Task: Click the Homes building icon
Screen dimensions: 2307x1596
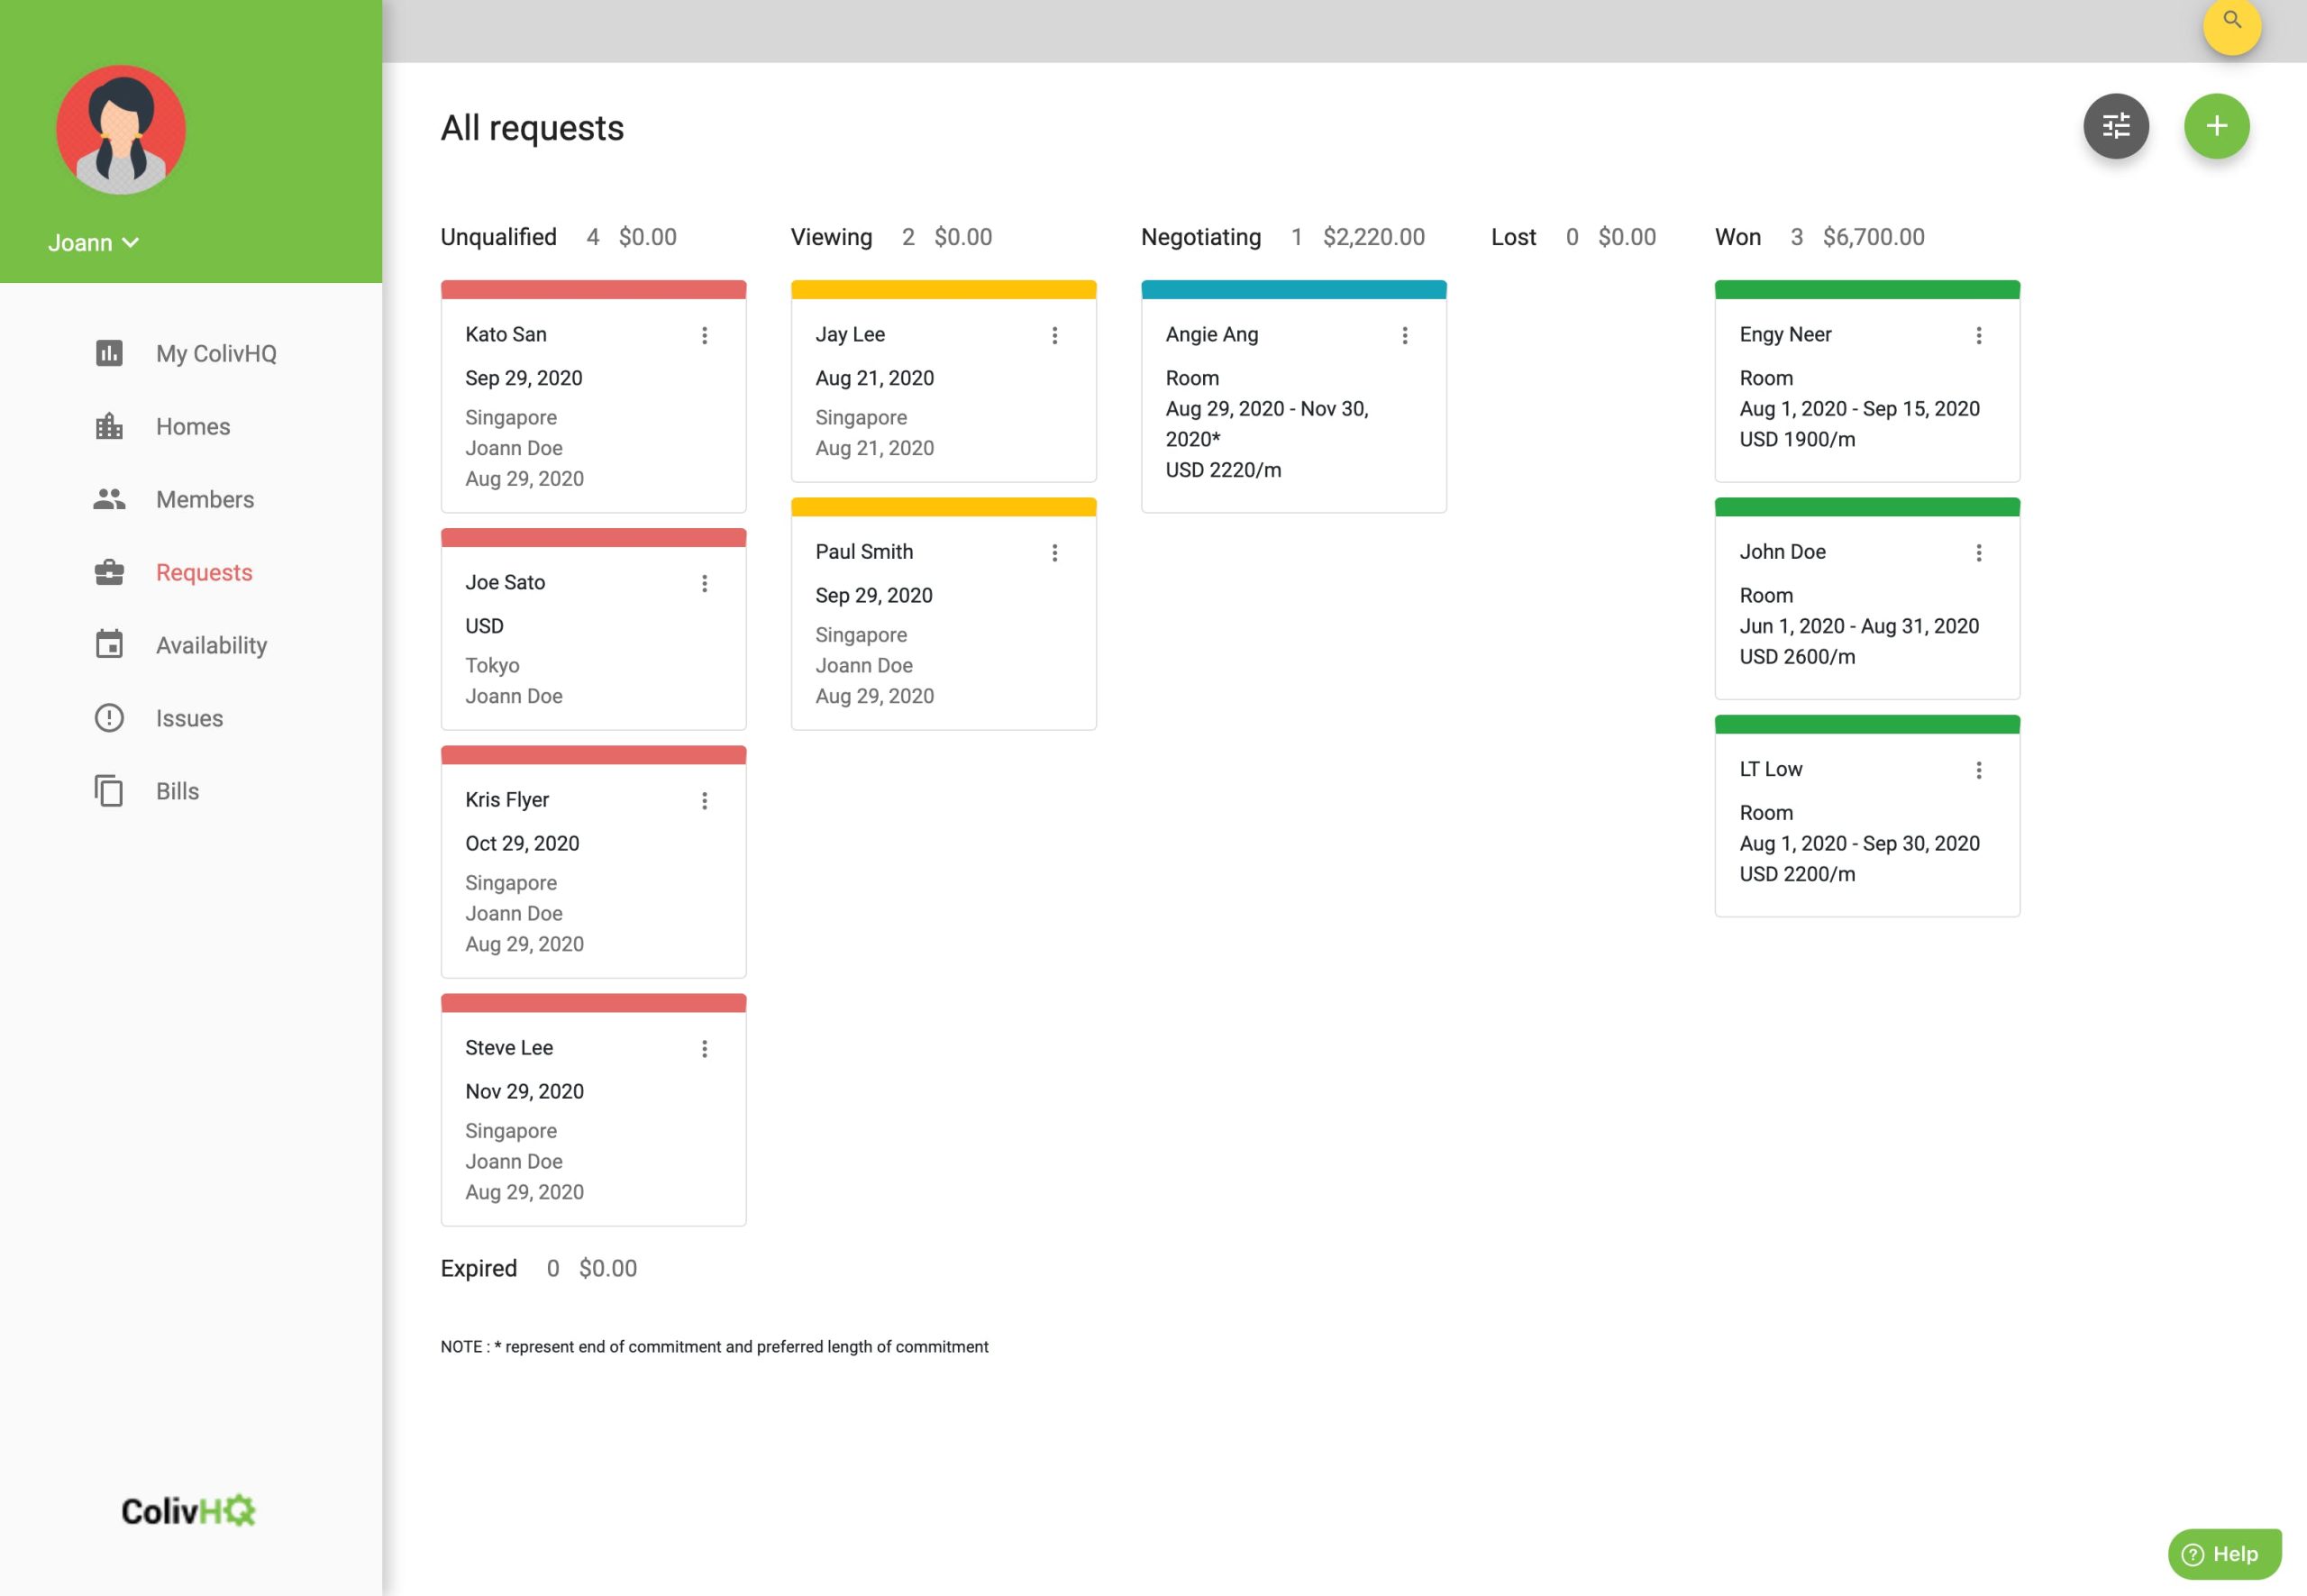Action: [109, 426]
